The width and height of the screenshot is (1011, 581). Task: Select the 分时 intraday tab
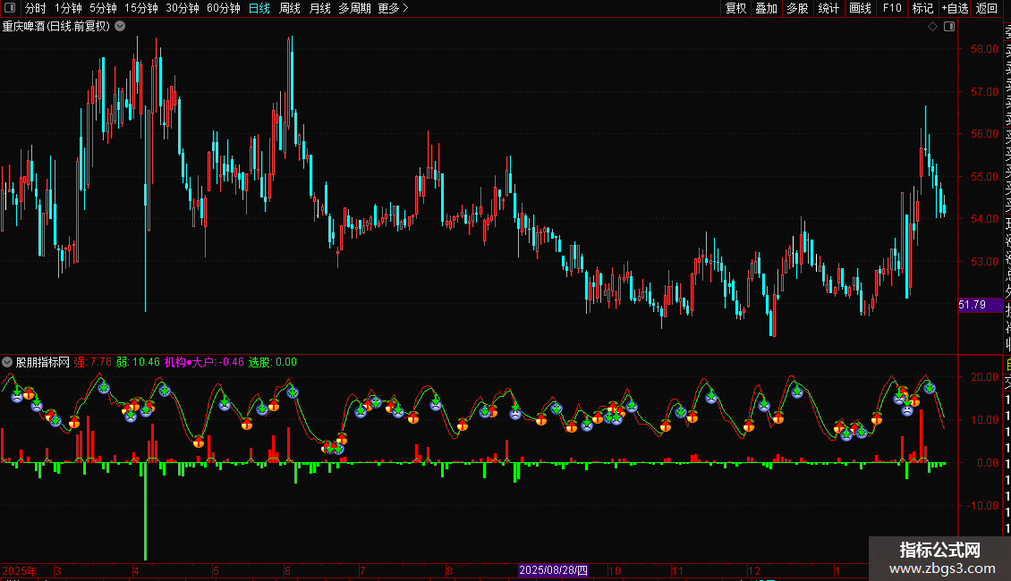[35, 8]
